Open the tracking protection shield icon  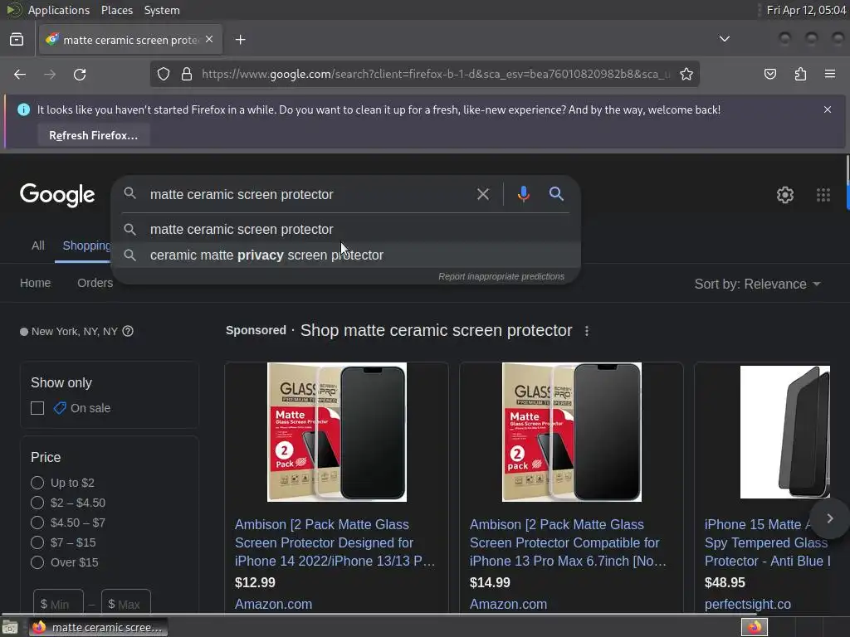click(x=164, y=74)
